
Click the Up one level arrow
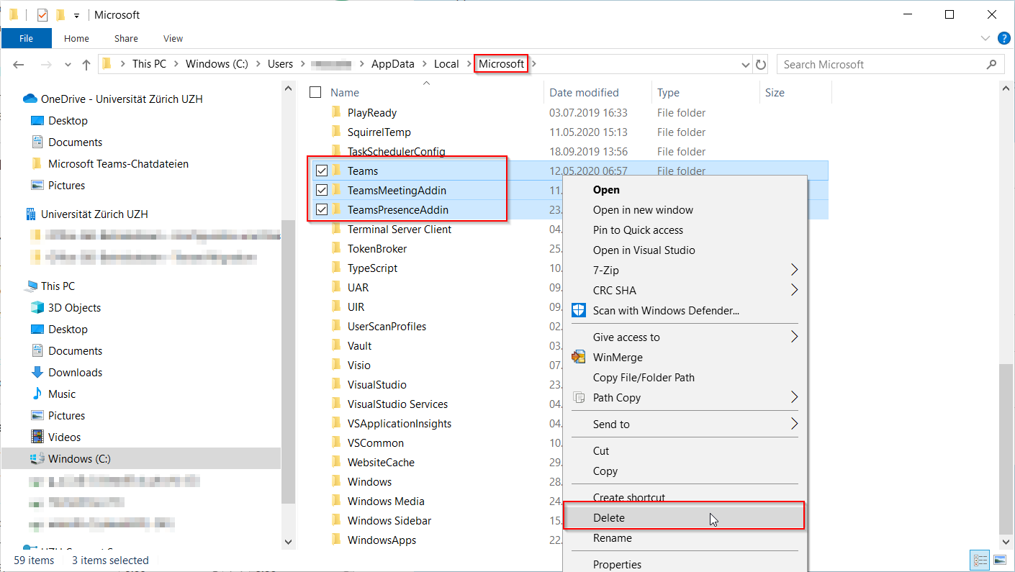[86, 65]
